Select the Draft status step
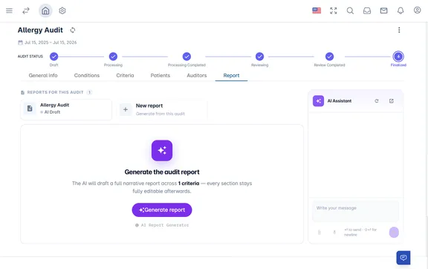This screenshot has height=269, width=428. click(53, 56)
